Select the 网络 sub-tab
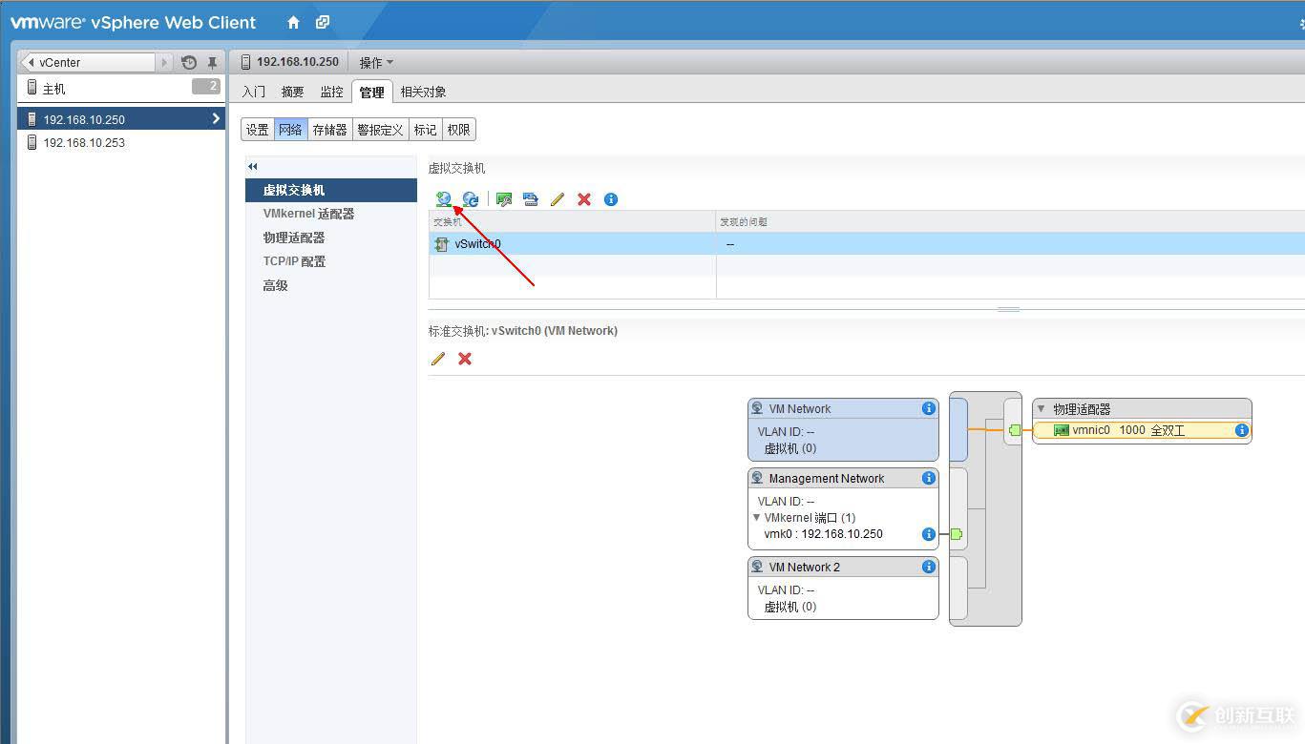 [291, 130]
